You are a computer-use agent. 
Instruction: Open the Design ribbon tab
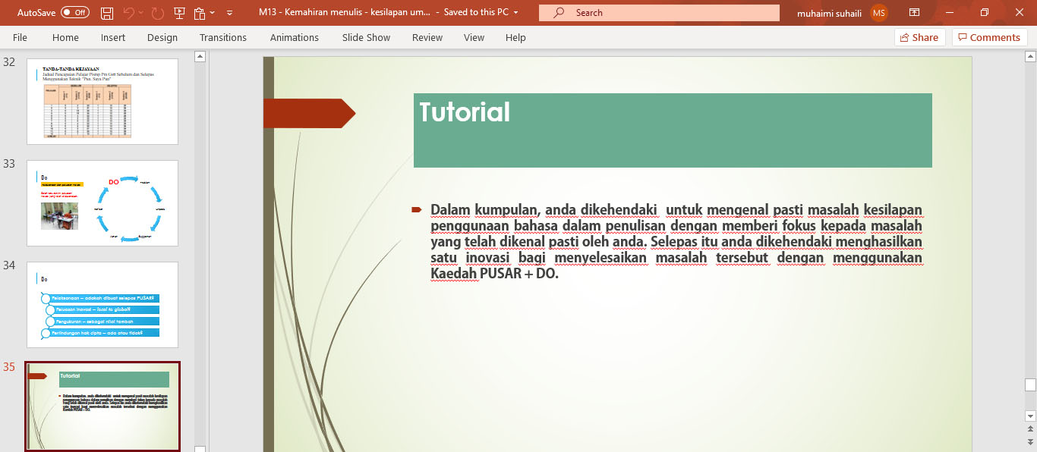(x=162, y=37)
